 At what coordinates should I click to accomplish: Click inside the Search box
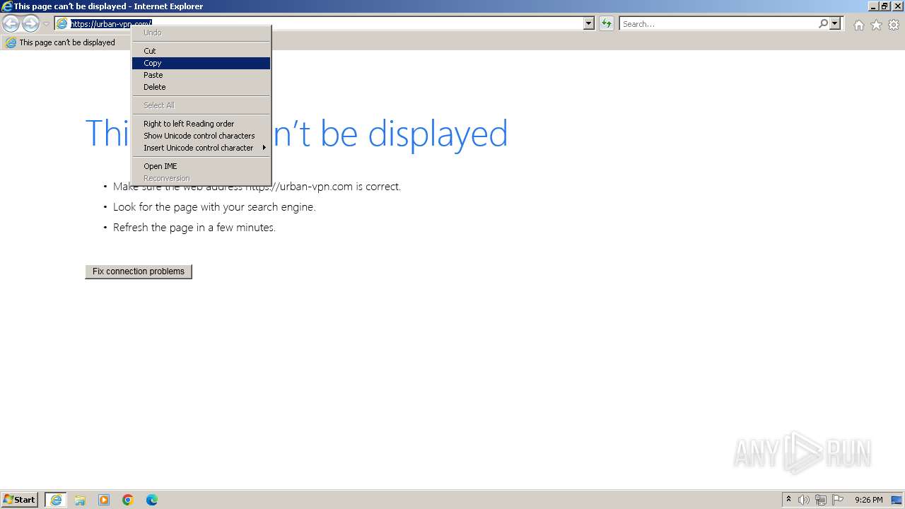[718, 23]
